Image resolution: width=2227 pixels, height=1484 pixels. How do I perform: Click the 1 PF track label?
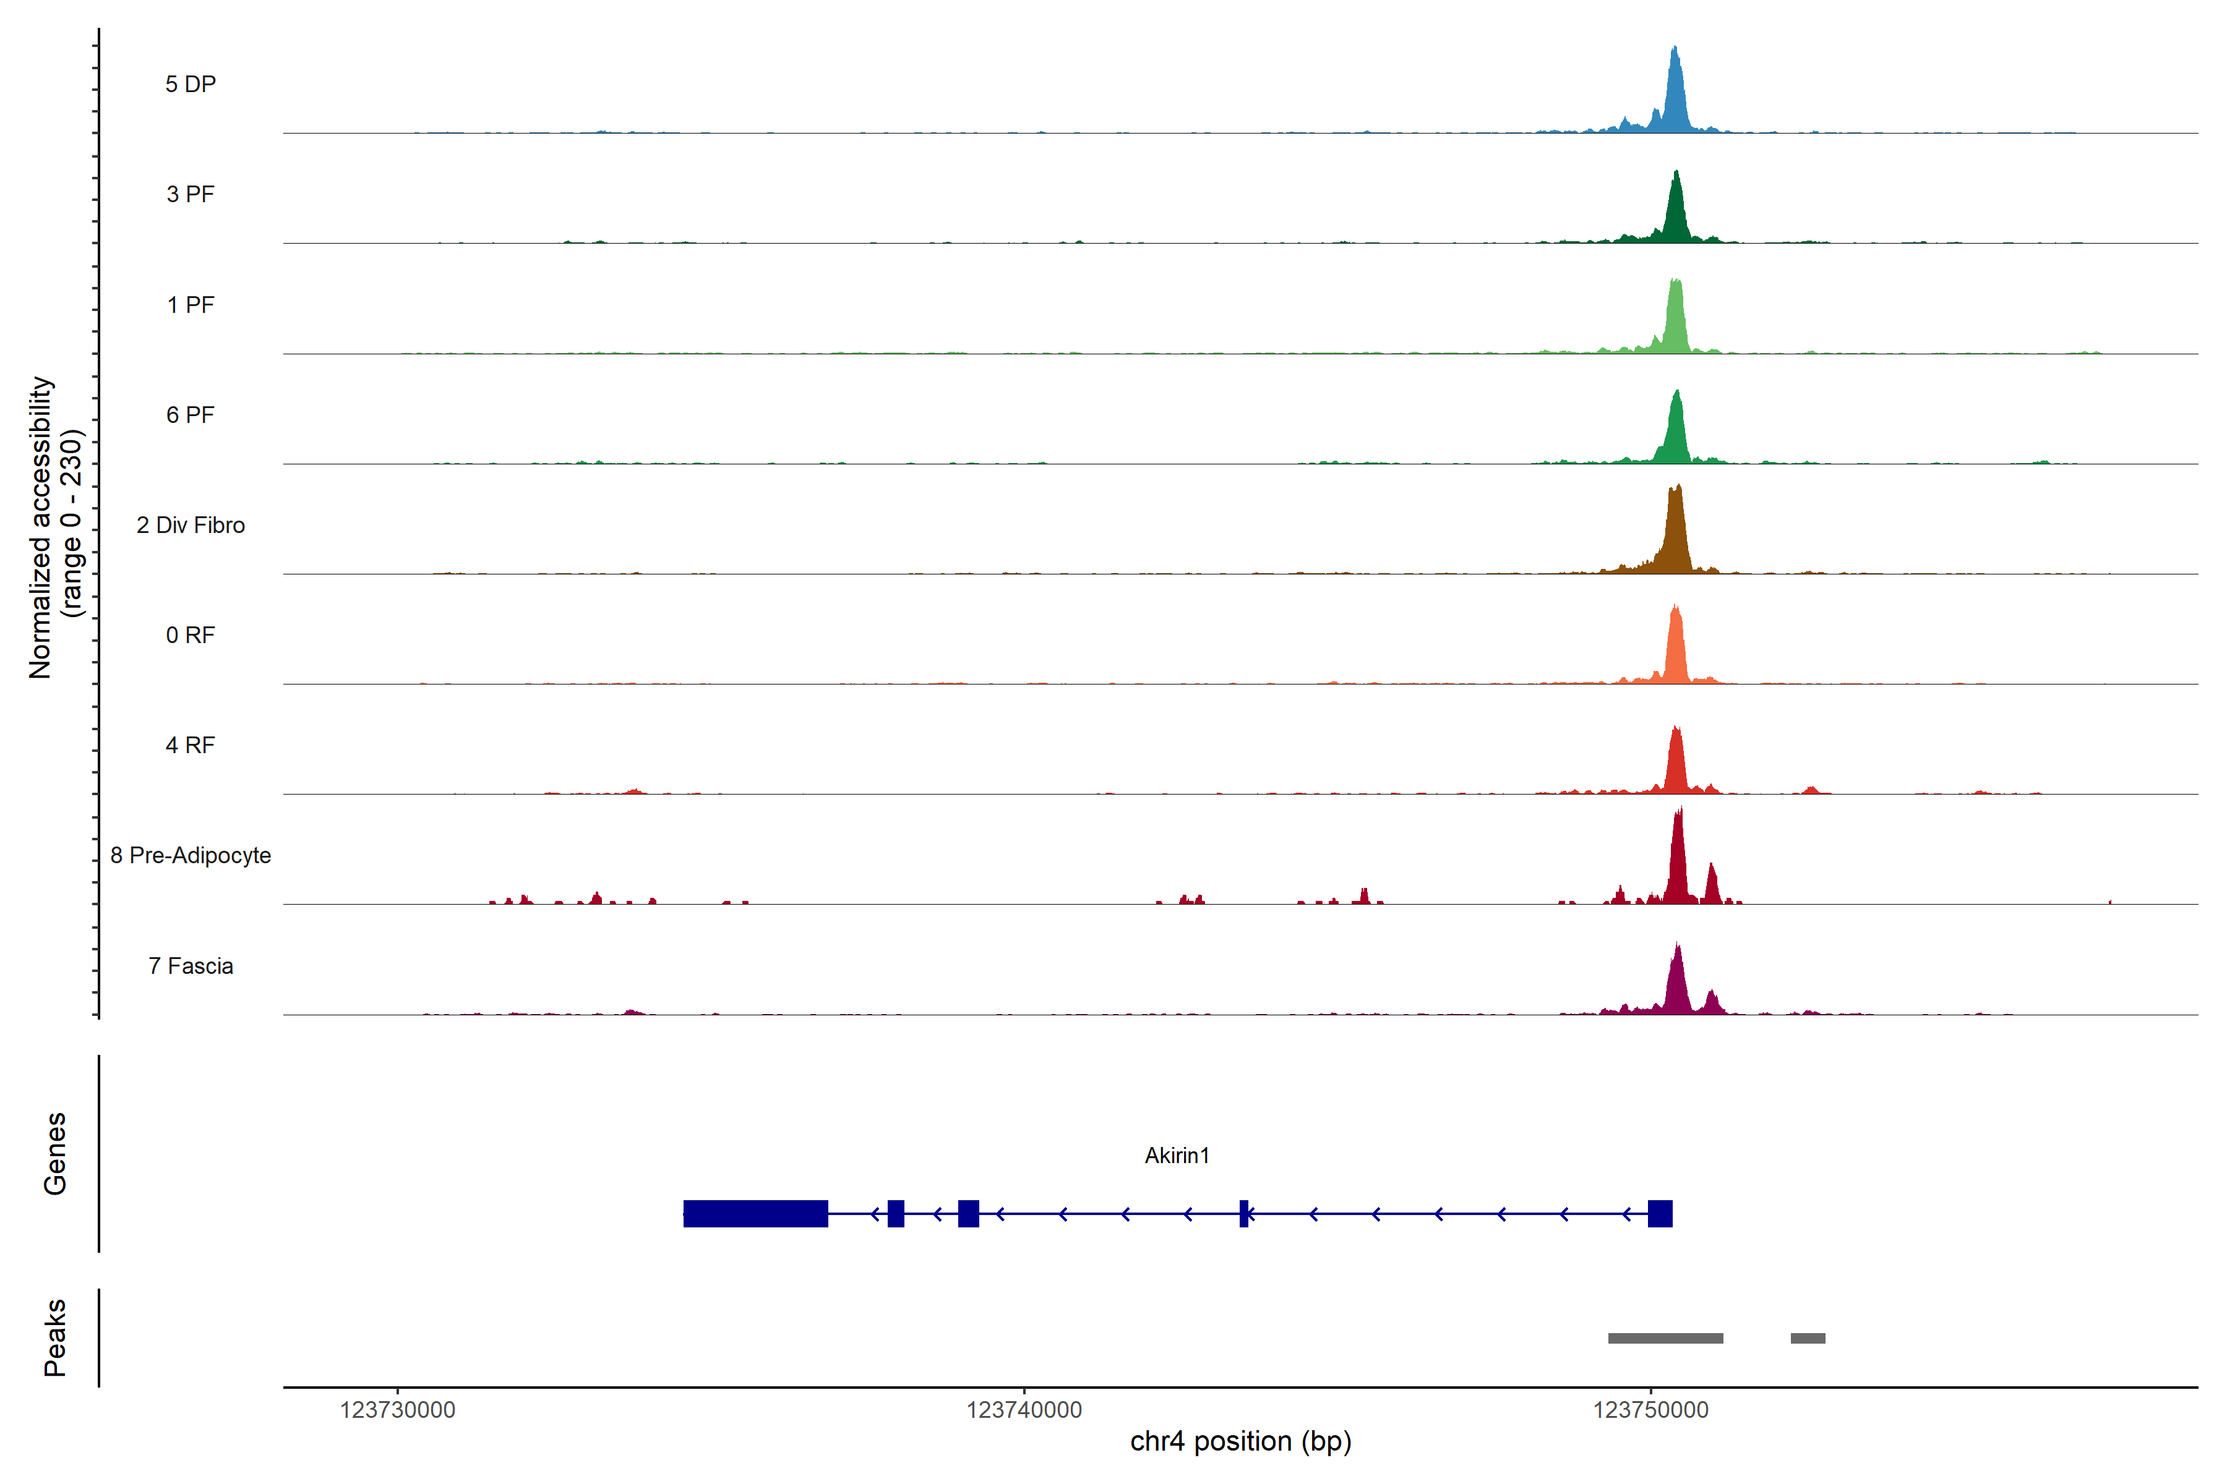point(191,305)
